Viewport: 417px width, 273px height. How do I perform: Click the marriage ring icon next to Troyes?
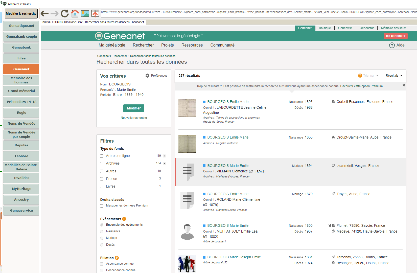click(333, 194)
